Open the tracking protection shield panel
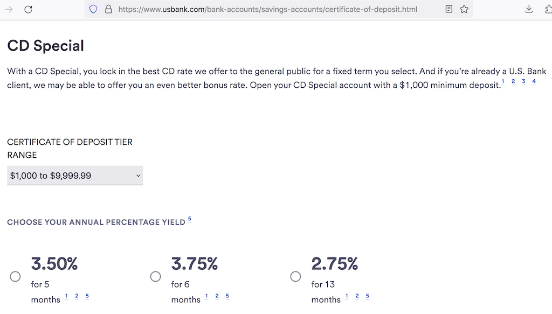The width and height of the screenshot is (552, 314). click(92, 9)
